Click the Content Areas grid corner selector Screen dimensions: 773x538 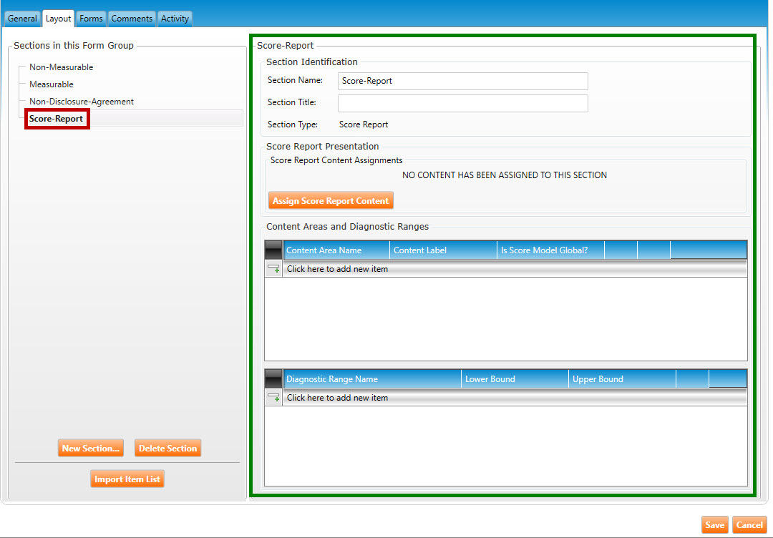click(x=273, y=250)
